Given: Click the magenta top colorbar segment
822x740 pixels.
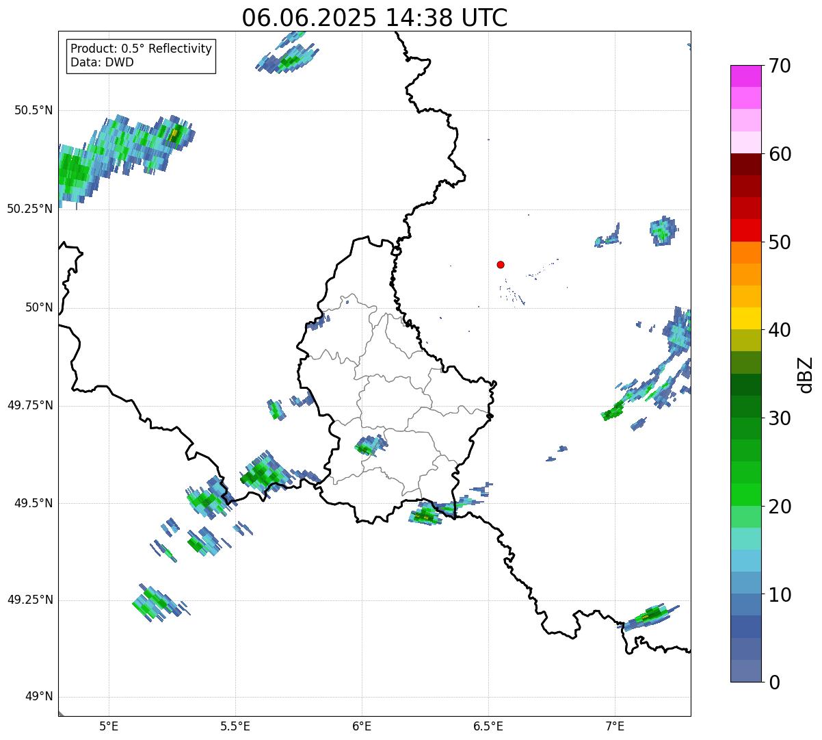Looking at the screenshot, I should click(x=746, y=76).
